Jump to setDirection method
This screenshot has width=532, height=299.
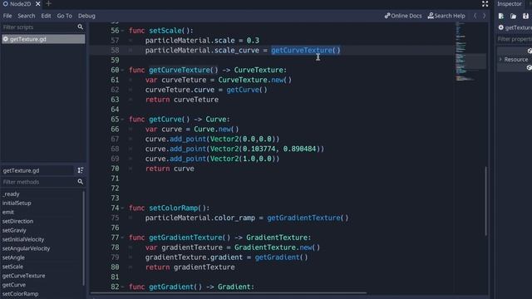click(x=17, y=222)
